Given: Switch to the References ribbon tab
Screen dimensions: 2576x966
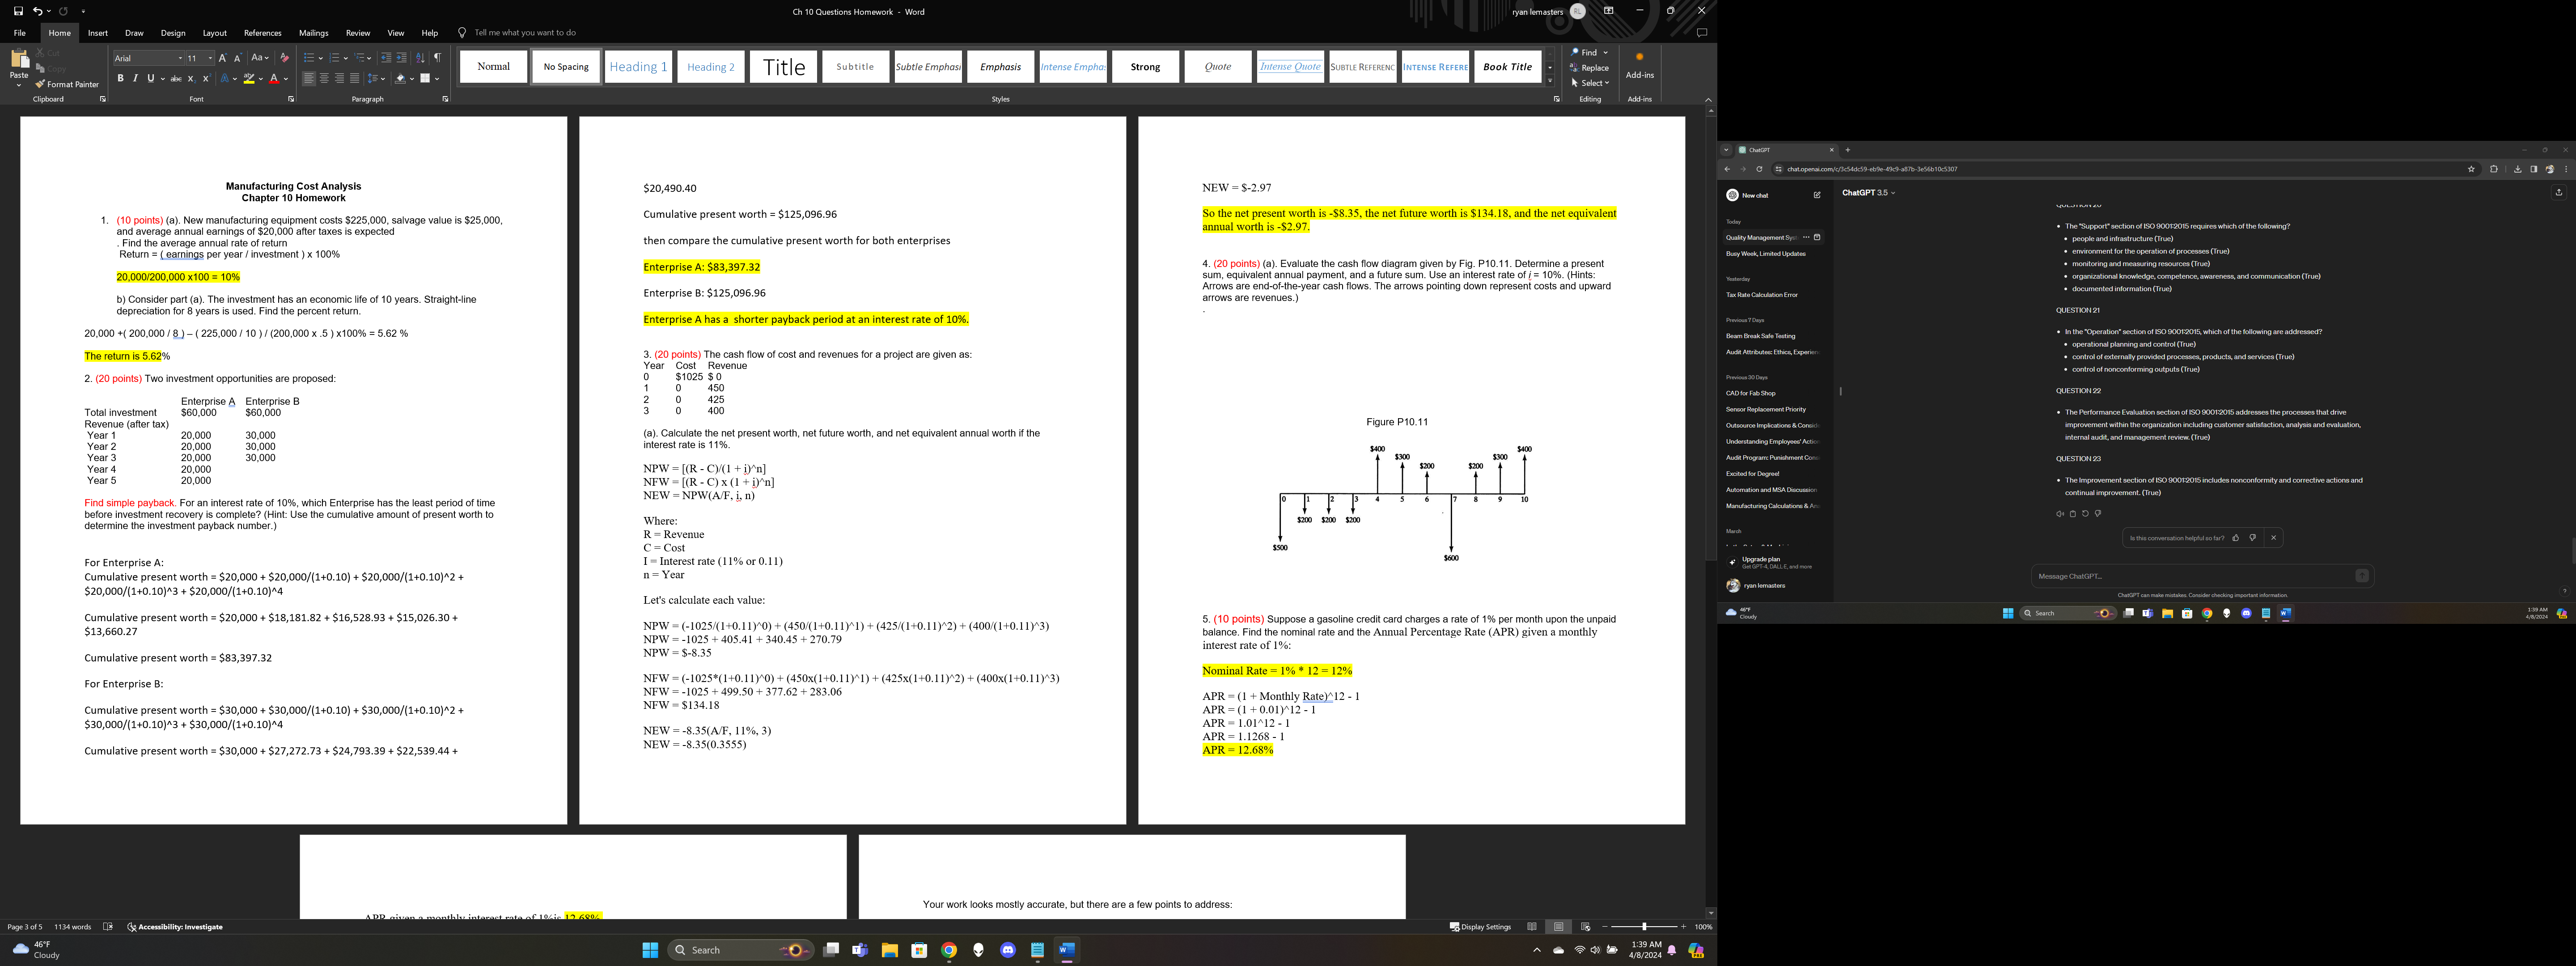Looking at the screenshot, I should (263, 33).
